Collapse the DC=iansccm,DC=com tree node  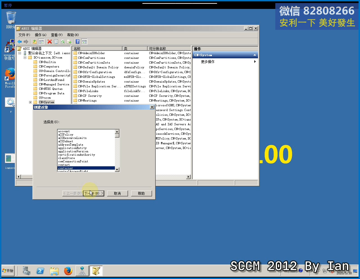click(25, 57)
